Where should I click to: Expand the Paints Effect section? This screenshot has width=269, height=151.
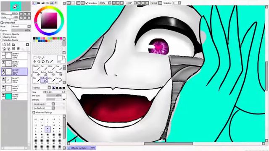tap(2, 23)
